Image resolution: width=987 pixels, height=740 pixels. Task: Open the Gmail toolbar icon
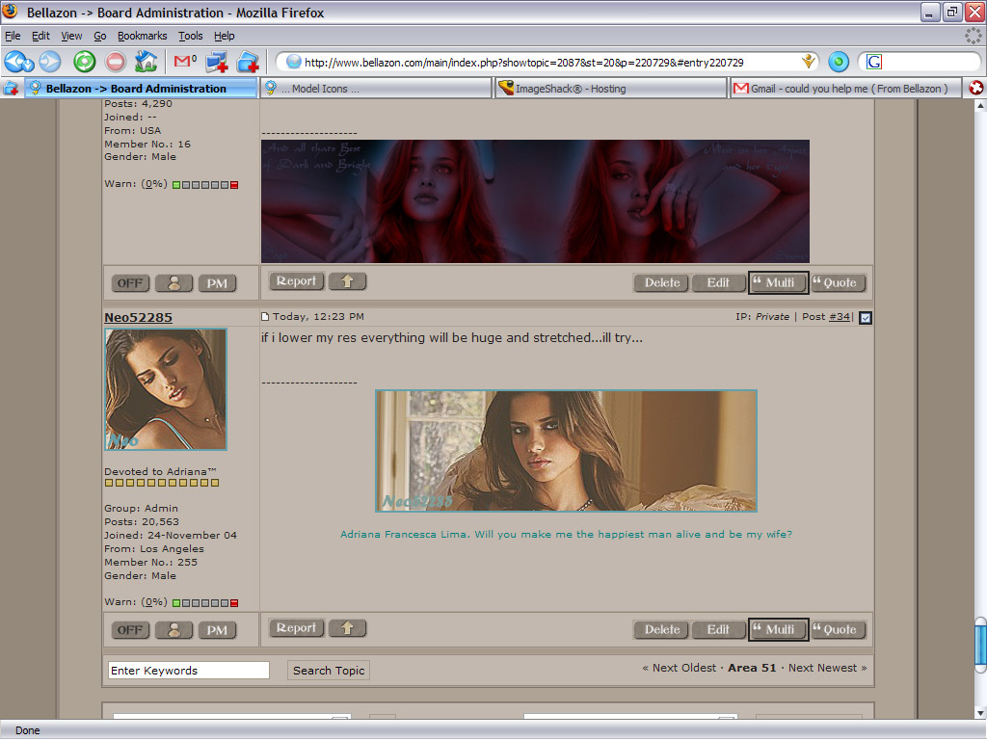(183, 62)
